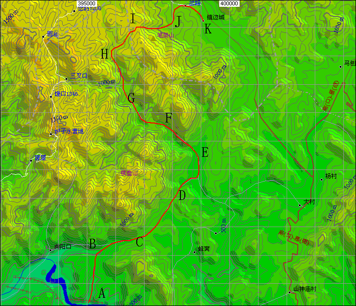Select the 杨村 village marker
The height and width of the screenshot is (306, 356).
321,180
